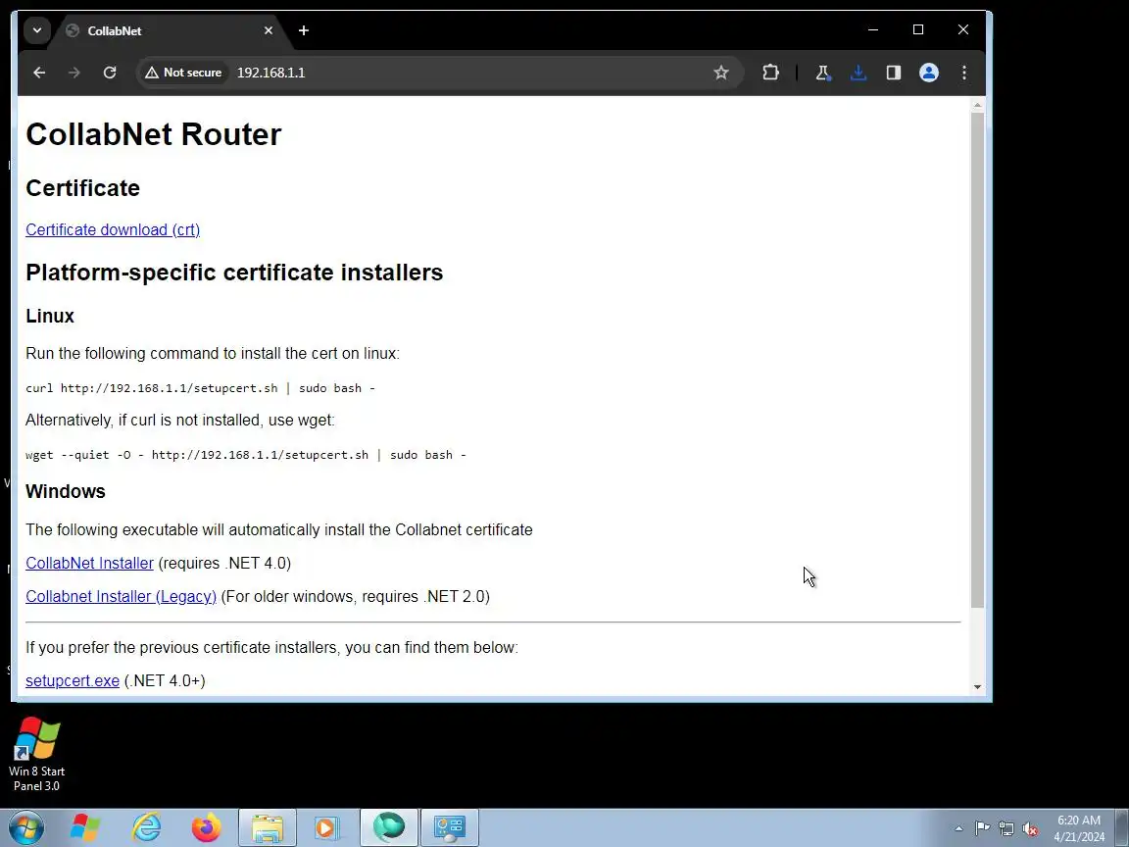
Task: Open Chrome Labs flask icon
Action: pos(822,73)
